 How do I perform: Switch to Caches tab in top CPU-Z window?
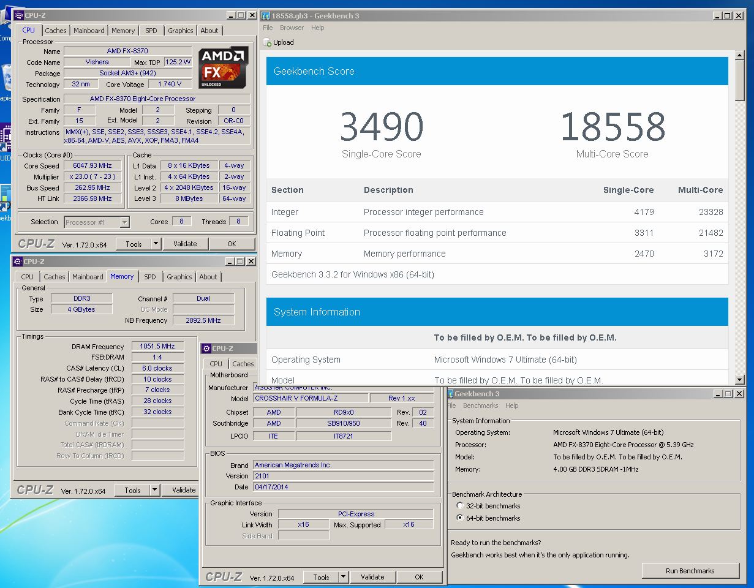(56, 31)
